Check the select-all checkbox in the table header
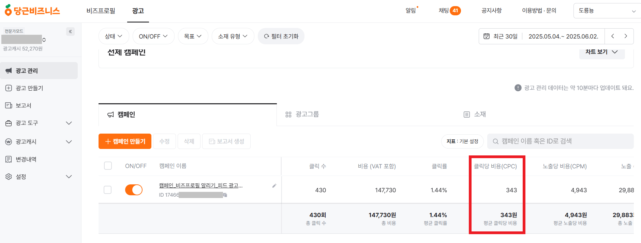Screen dimensions: 641x243 (108, 166)
